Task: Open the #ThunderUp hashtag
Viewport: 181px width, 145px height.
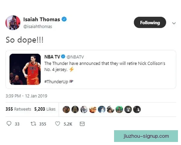Action: click(56, 82)
